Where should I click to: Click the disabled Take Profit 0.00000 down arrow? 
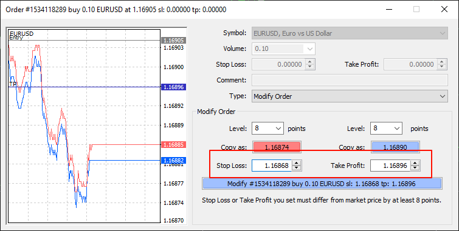coord(442,67)
